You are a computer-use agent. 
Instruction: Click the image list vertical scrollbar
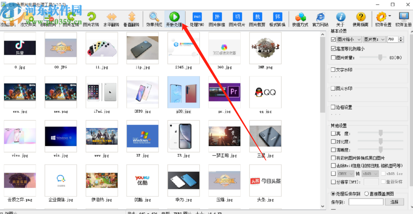pos(323,75)
